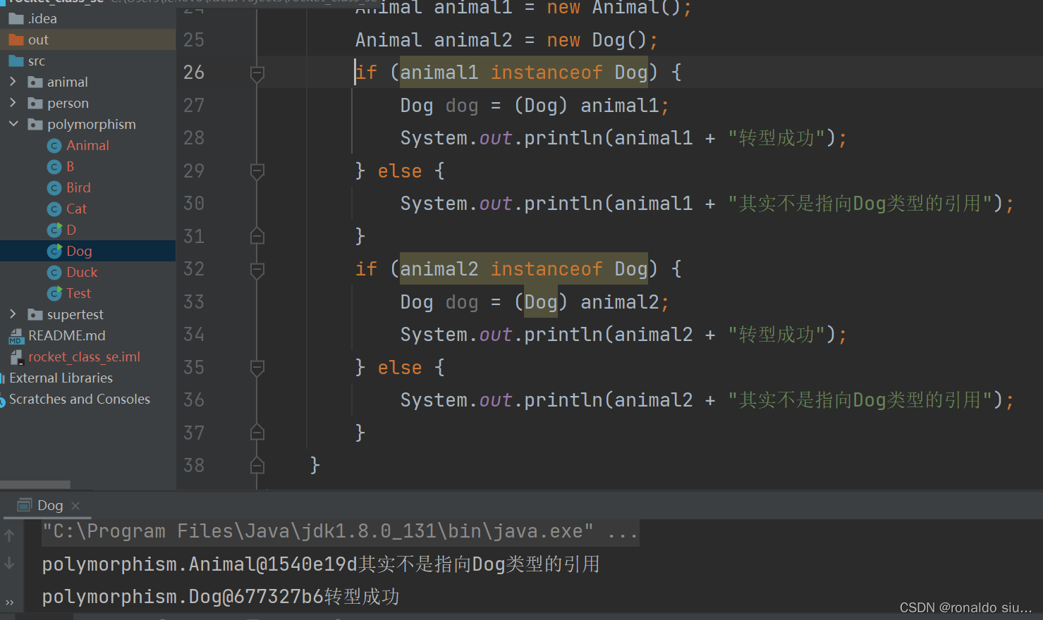Click console output 'polymorphism.Dog@677327b6'
Viewport: 1043px width, 620px height.
(x=183, y=597)
